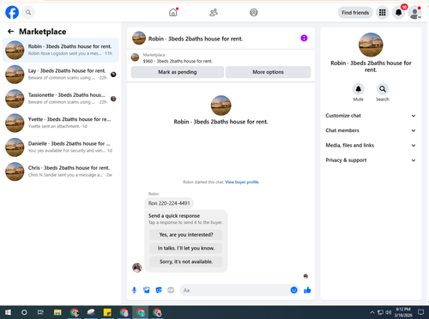Select 'Sorry, it's not available.' response
This screenshot has height=319, width=429.
[x=186, y=262]
